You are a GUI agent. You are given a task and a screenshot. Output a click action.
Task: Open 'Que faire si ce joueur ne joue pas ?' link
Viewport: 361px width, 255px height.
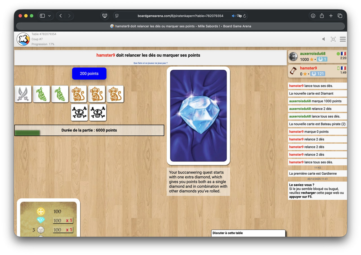(151, 63)
